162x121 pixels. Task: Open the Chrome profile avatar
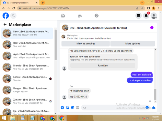coord(154,8)
